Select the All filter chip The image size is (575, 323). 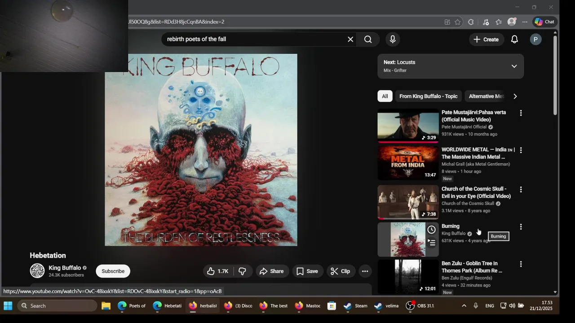click(x=385, y=96)
